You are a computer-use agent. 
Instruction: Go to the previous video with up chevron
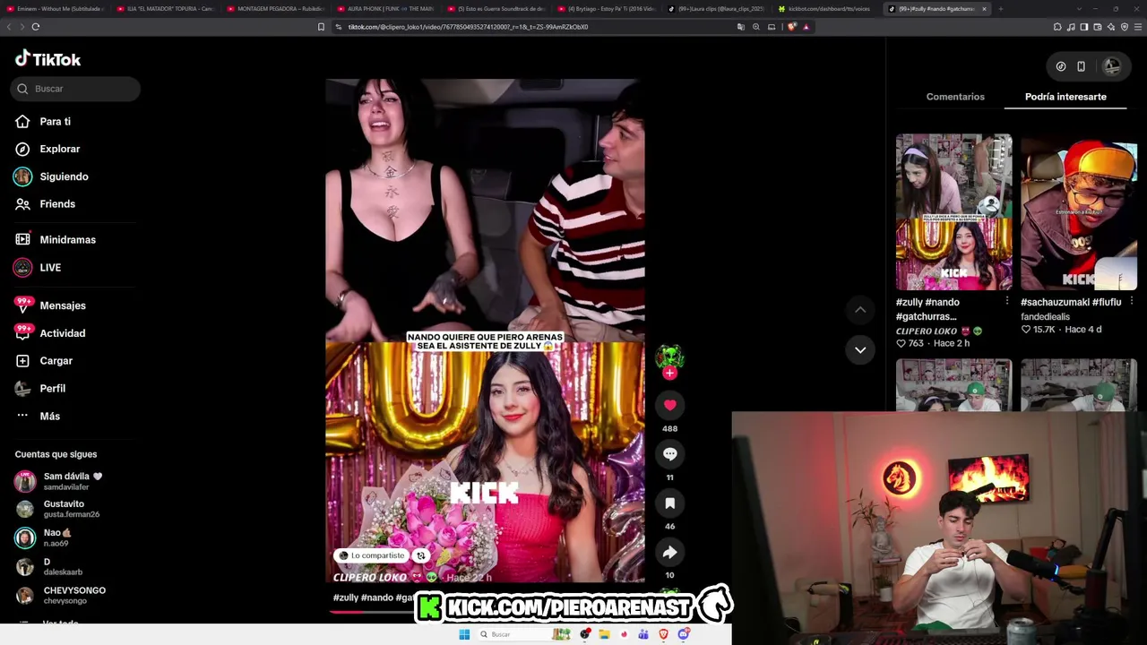[x=860, y=310]
